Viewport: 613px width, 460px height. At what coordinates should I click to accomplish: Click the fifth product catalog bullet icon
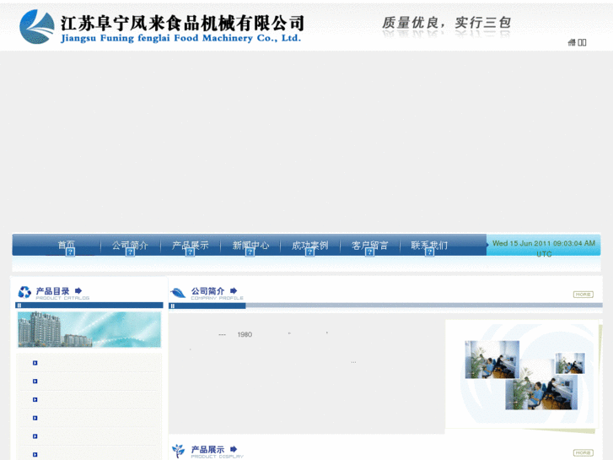click(35, 436)
